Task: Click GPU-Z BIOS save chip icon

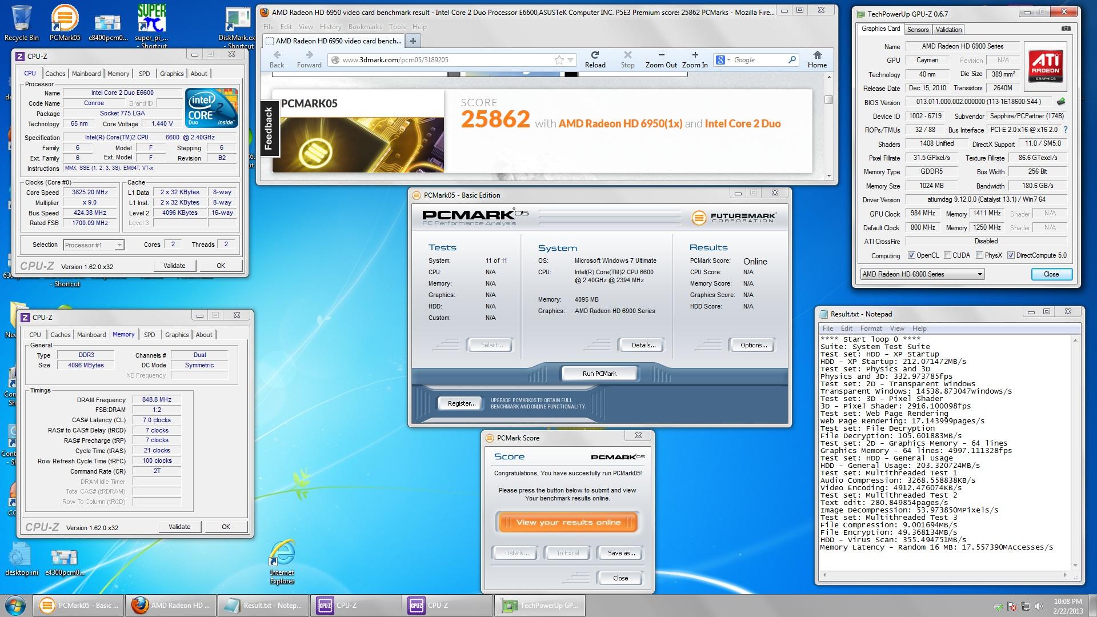Action: [x=1061, y=102]
